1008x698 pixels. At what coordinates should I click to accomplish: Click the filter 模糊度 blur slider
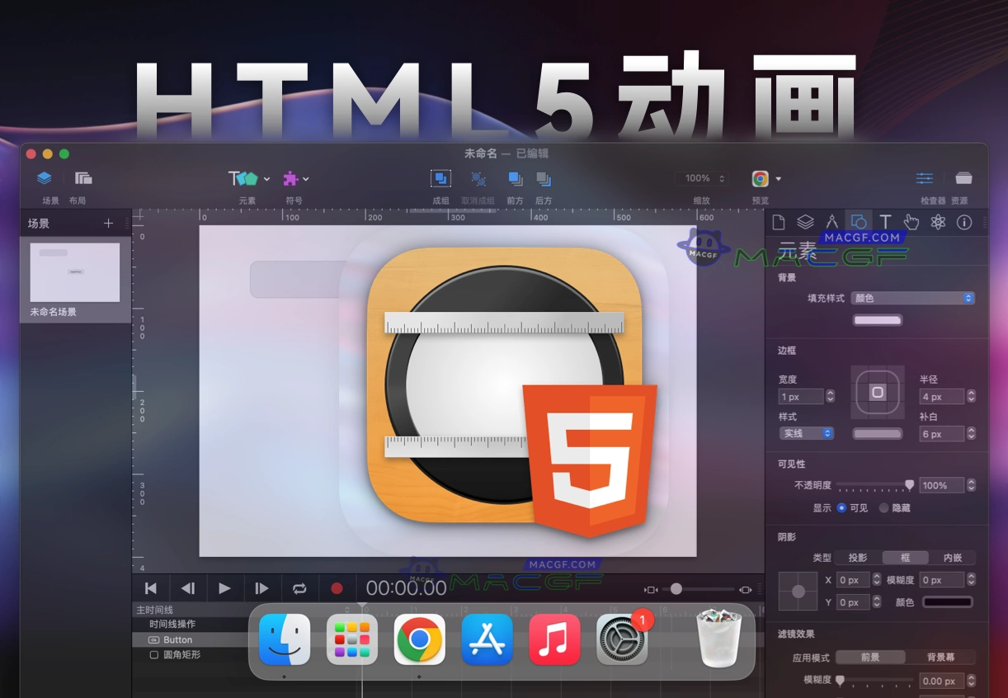(876, 681)
